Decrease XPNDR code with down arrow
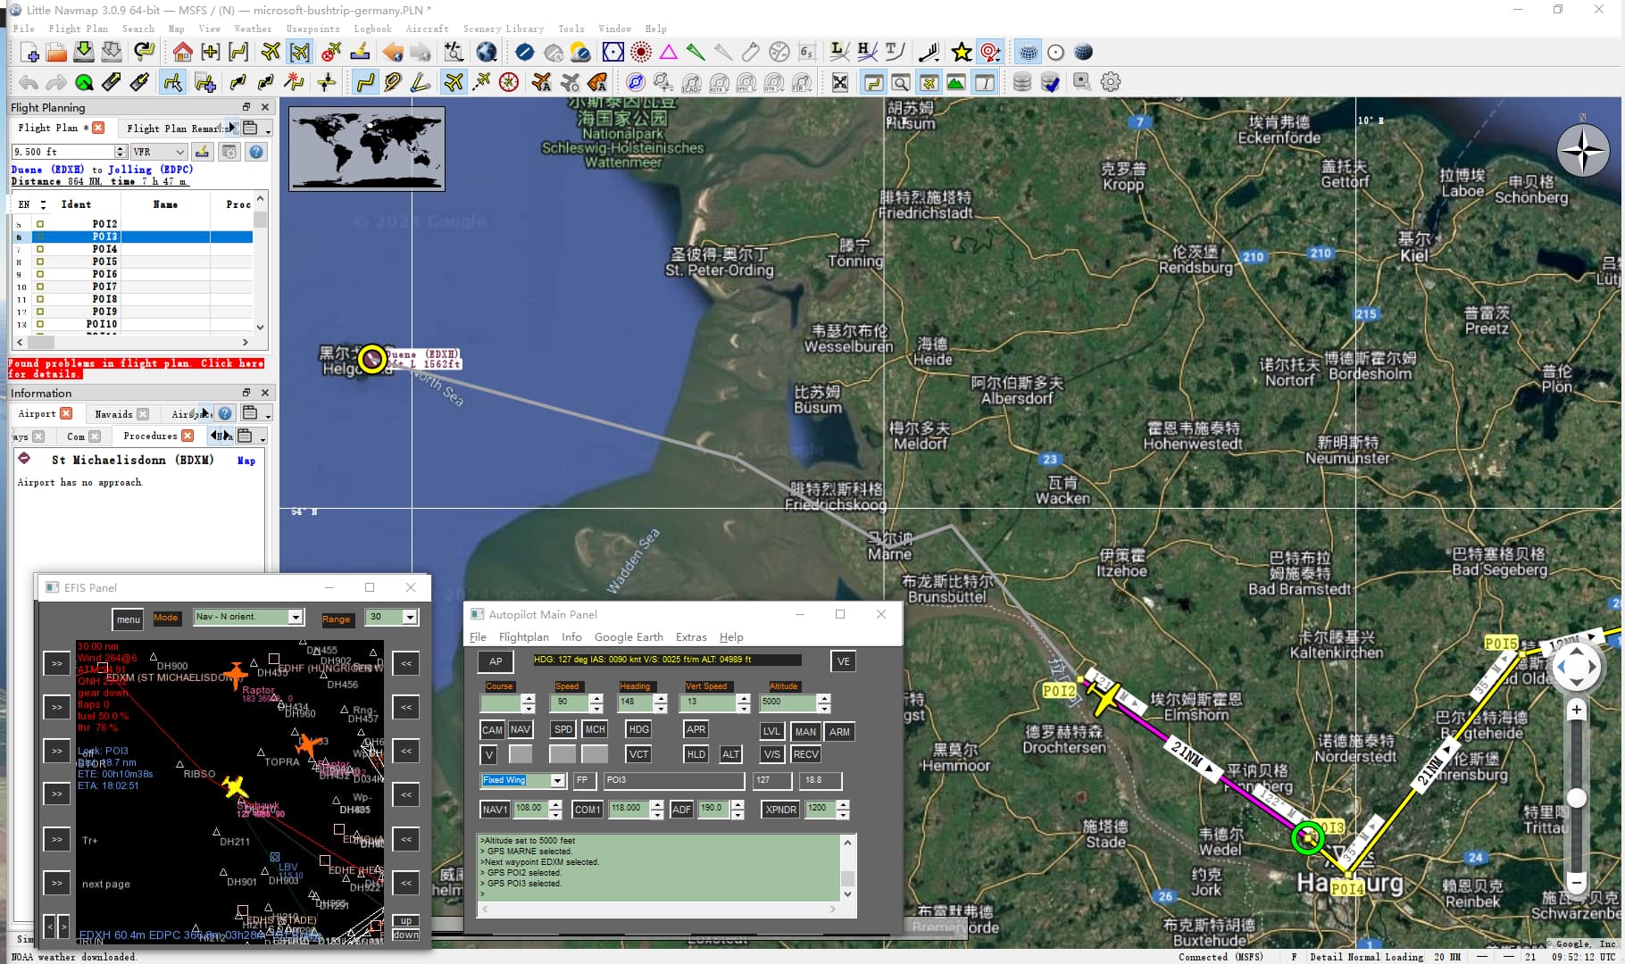This screenshot has width=1625, height=964. pos(843,815)
